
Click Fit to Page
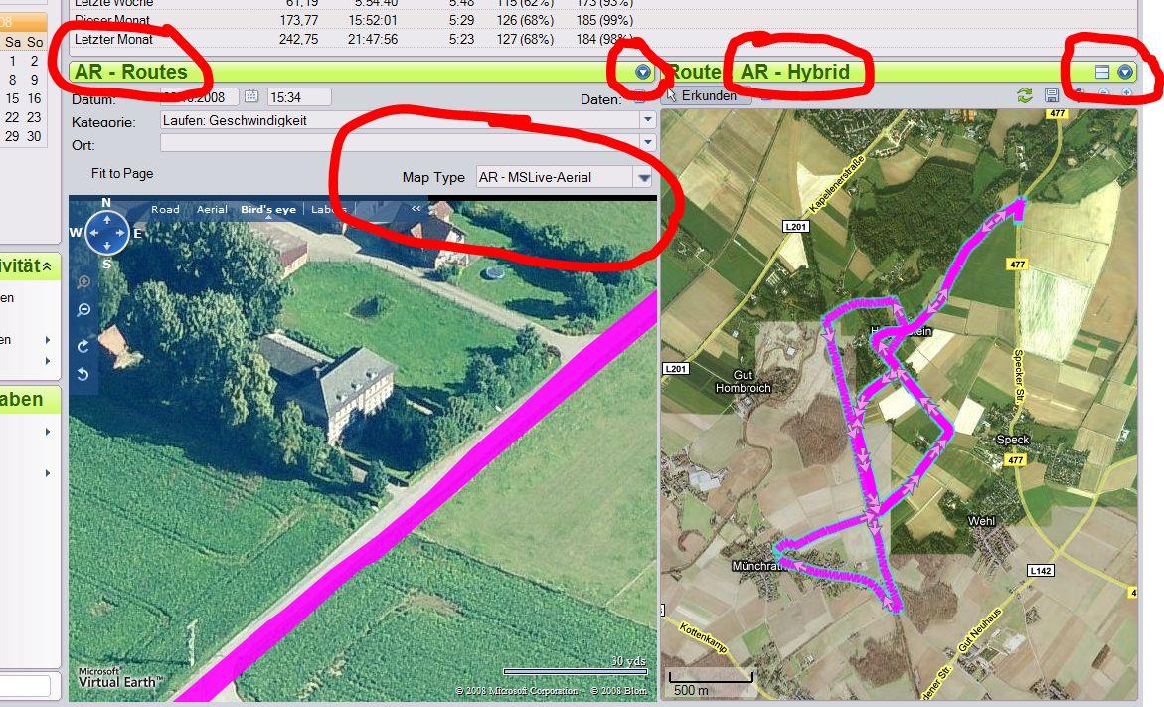[122, 174]
